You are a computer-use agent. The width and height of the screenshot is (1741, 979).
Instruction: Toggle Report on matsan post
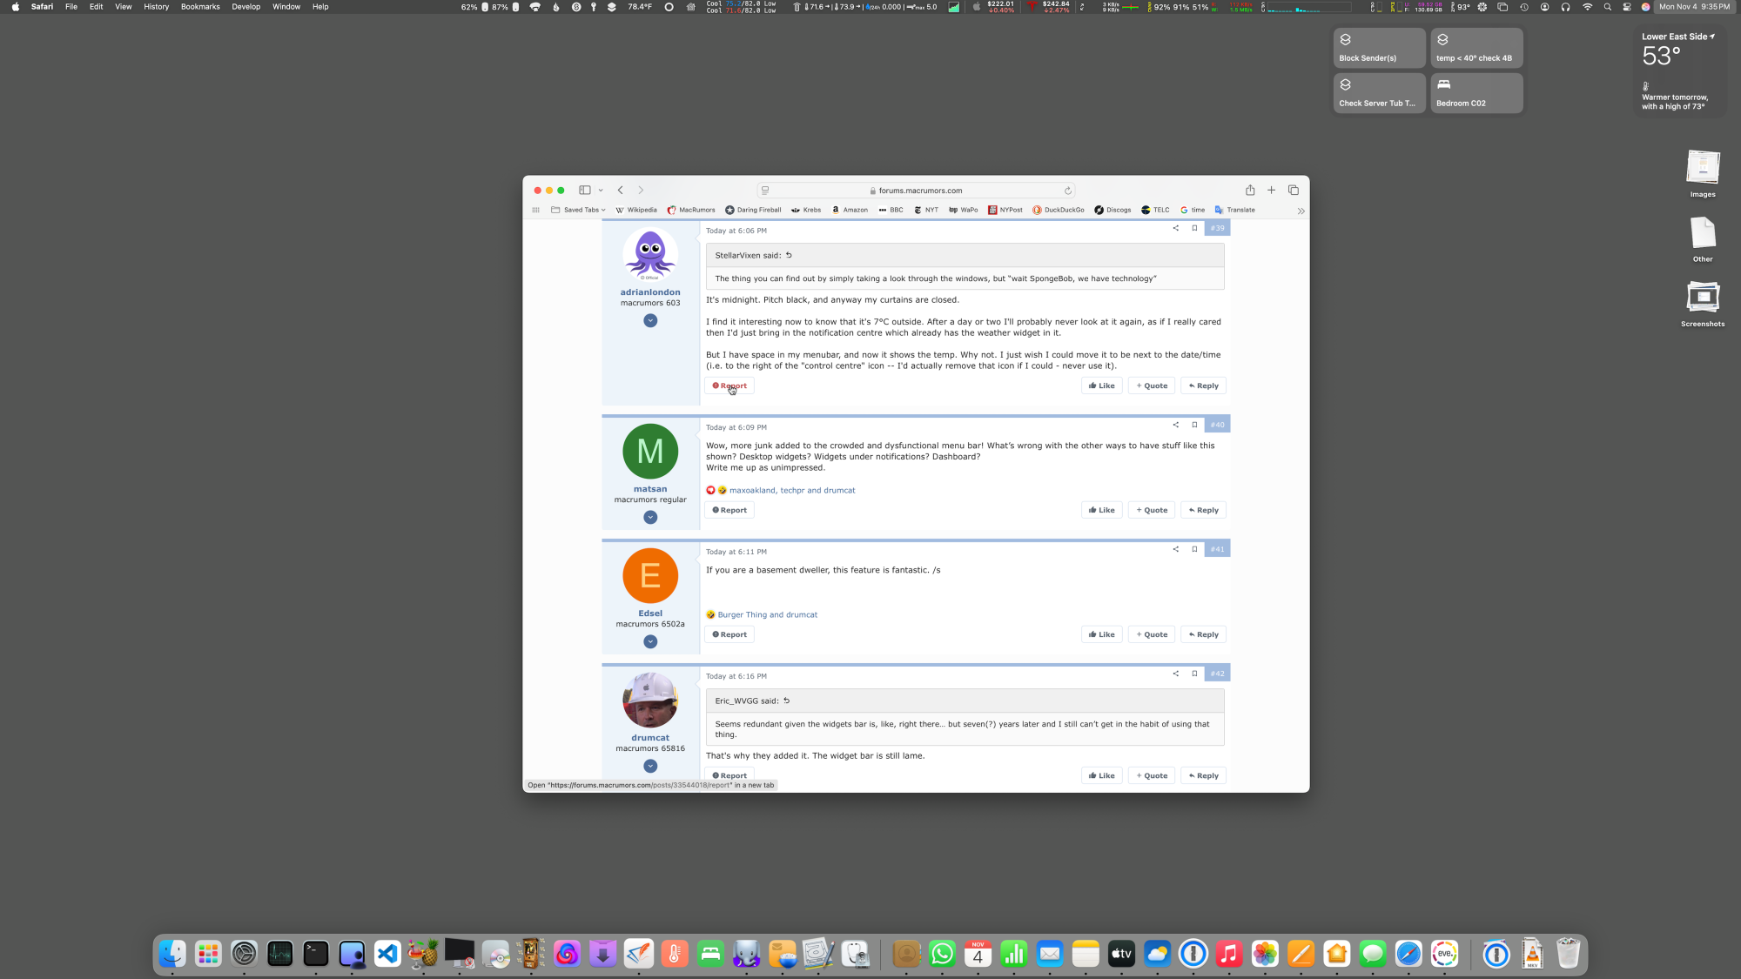[729, 509]
